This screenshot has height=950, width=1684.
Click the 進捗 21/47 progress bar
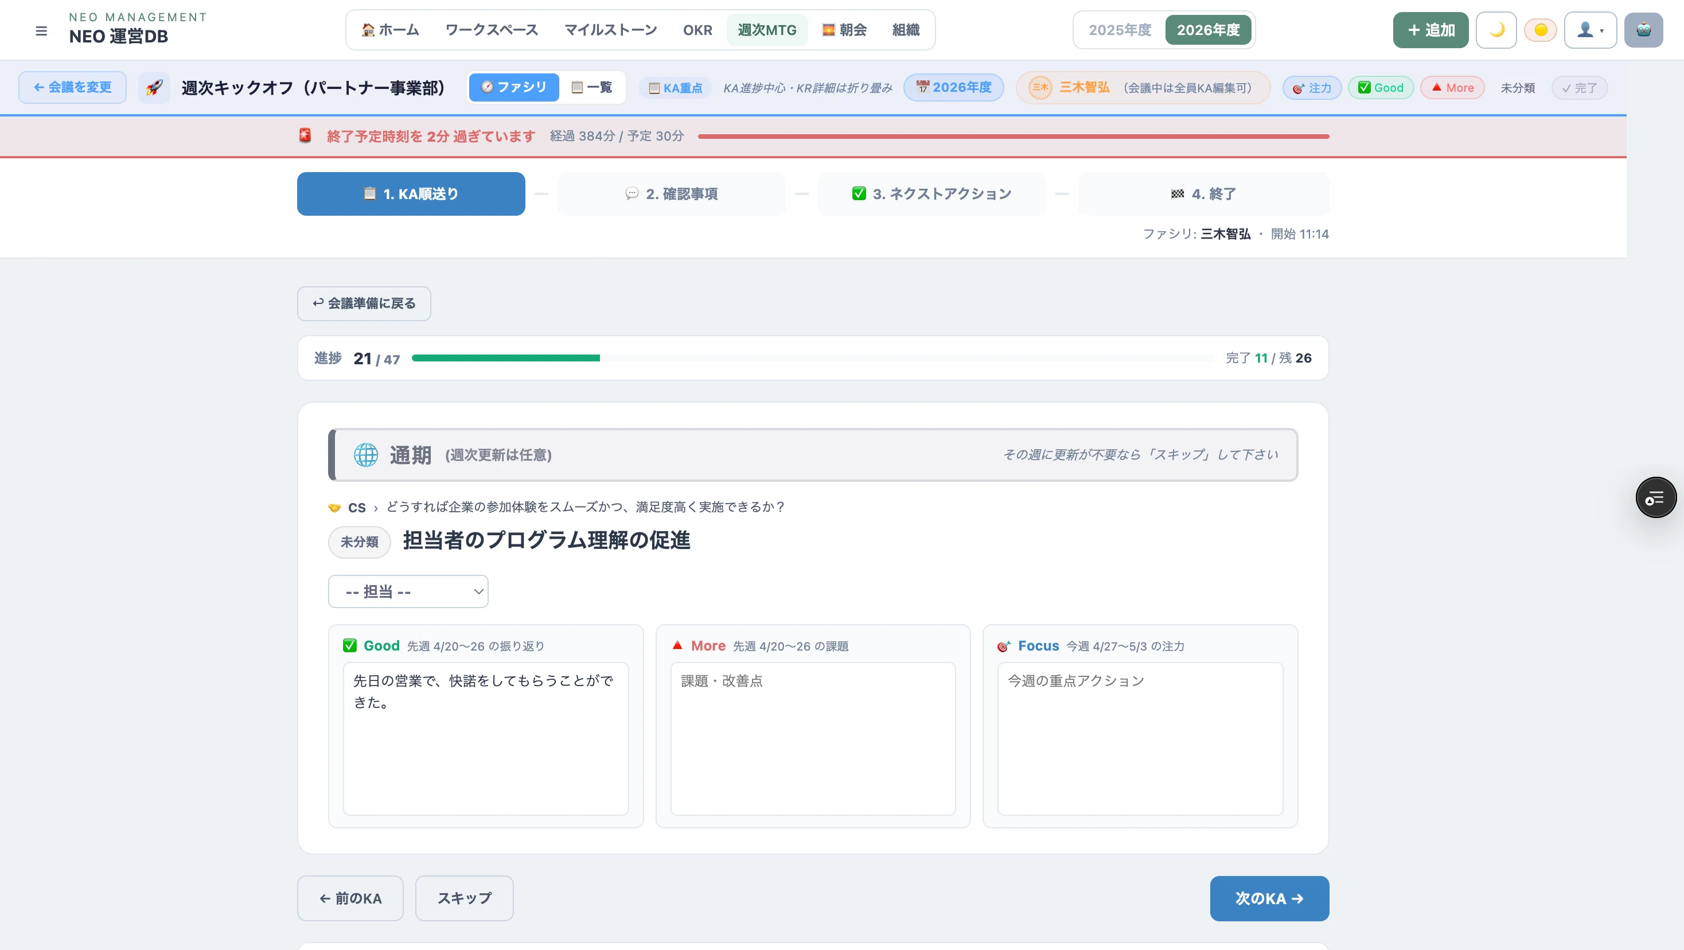(812, 359)
